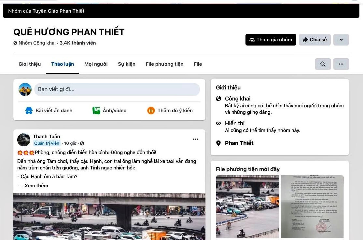
Task: Click the globe privacy icon on the post
Action: (82, 143)
